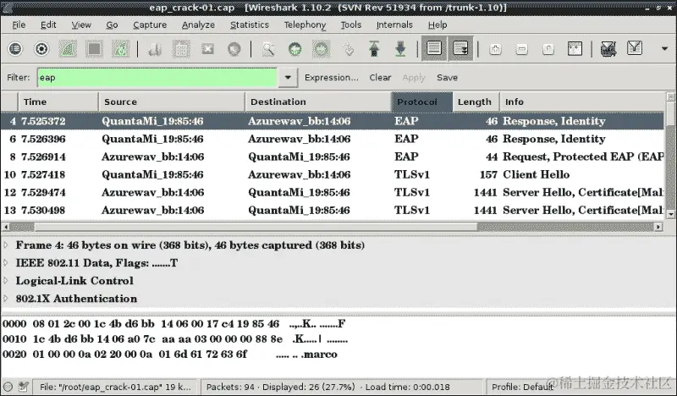Viewport: 677px width, 396px height.
Task: Expand the IEEE 802.11 Data tree
Action: 6,263
